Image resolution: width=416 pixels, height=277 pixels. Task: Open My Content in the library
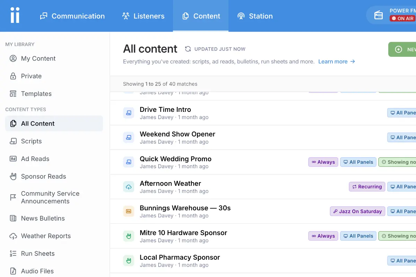click(x=54, y=59)
